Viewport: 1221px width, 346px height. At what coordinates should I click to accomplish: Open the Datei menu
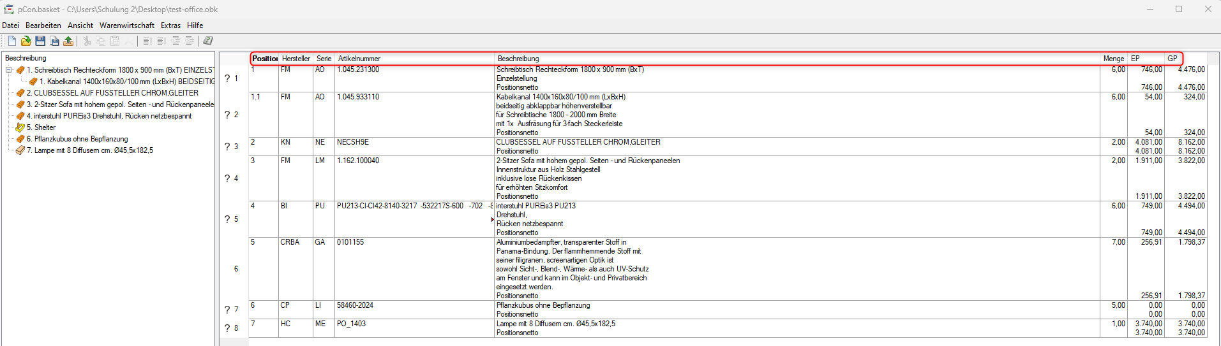pos(10,25)
